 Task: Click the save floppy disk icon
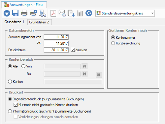(15, 13)
